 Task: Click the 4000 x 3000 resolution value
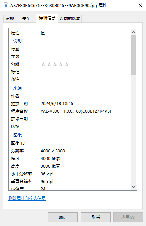coord(53,151)
